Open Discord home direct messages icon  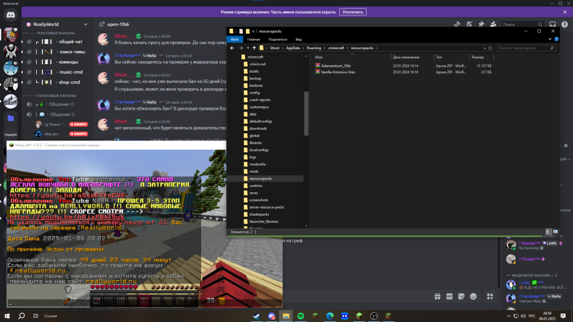tap(10, 15)
